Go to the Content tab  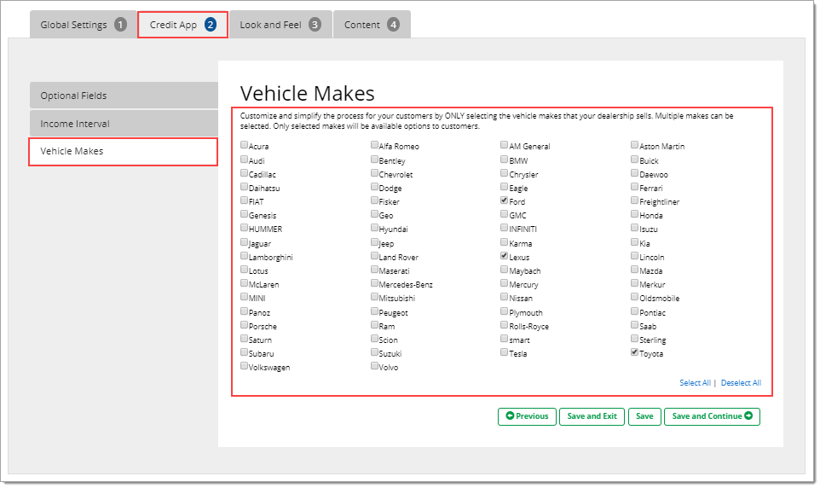pos(372,25)
